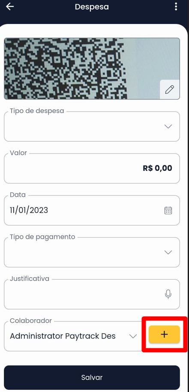Viewport: 189px width, 392px height.
Task: Expand the Colaborador dropdown chevron
Action: (133, 336)
